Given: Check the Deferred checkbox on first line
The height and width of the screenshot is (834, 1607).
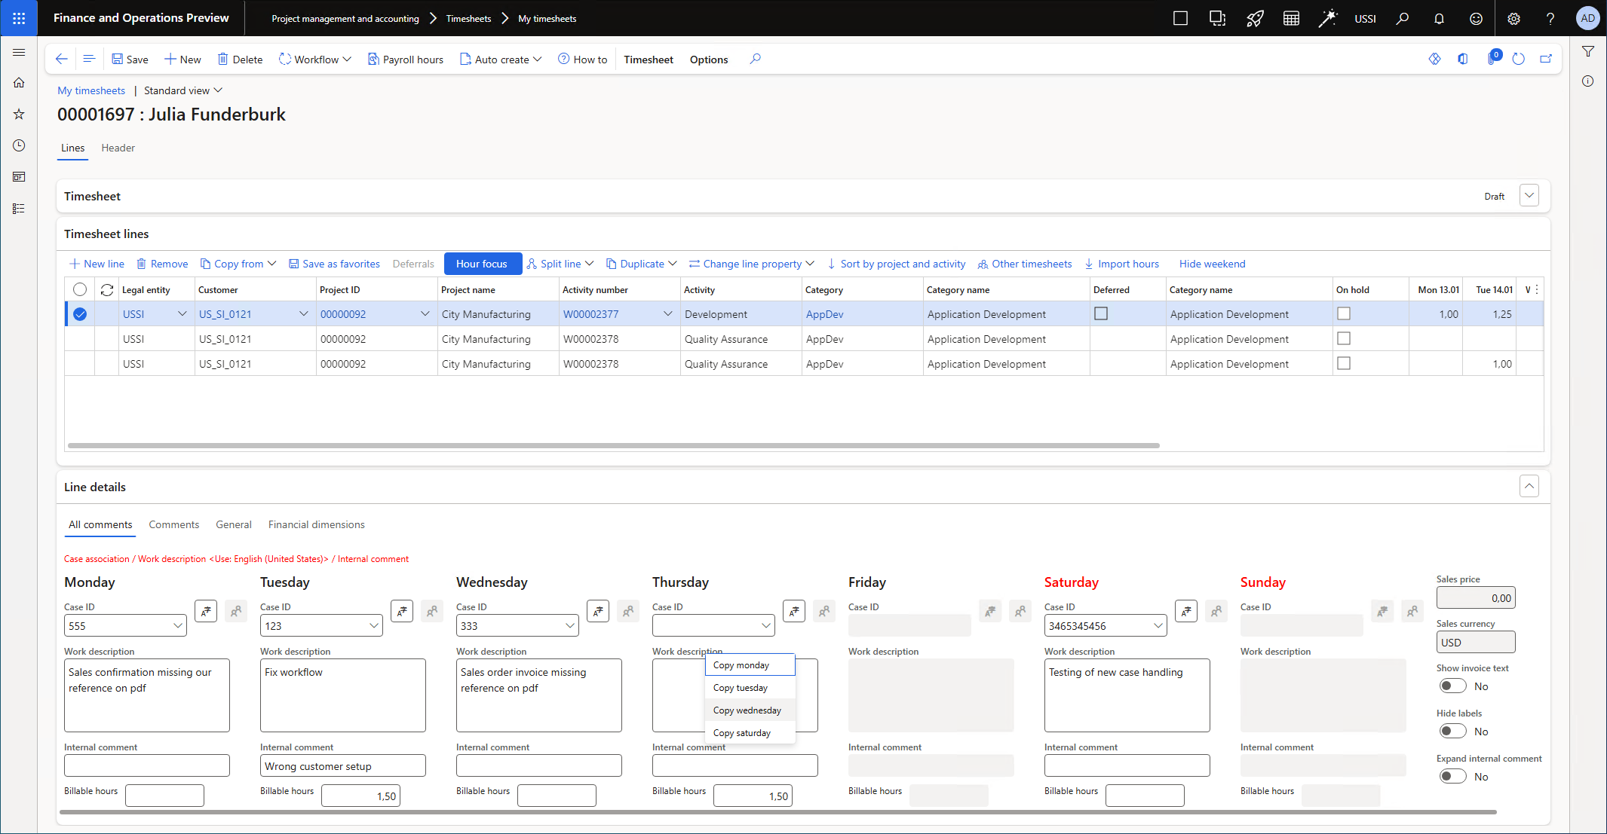Looking at the screenshot, I should click(1101, 313).
